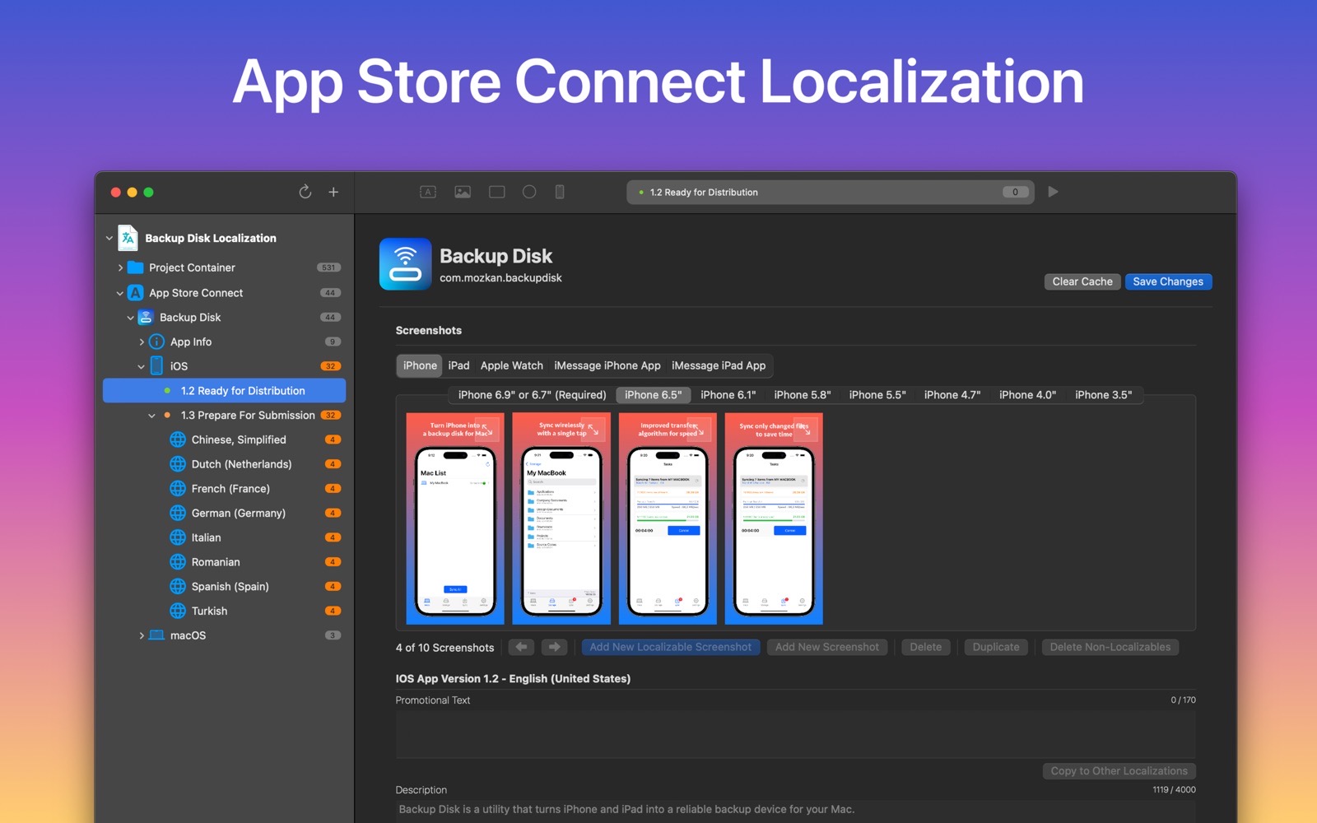The image size is (1317, 823).
Task: Click the globe icon beside French (France)
Action: pos(178,489)
